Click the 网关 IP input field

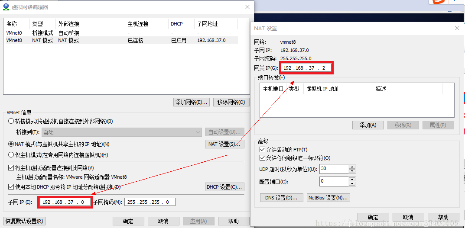tap(306, 68)
